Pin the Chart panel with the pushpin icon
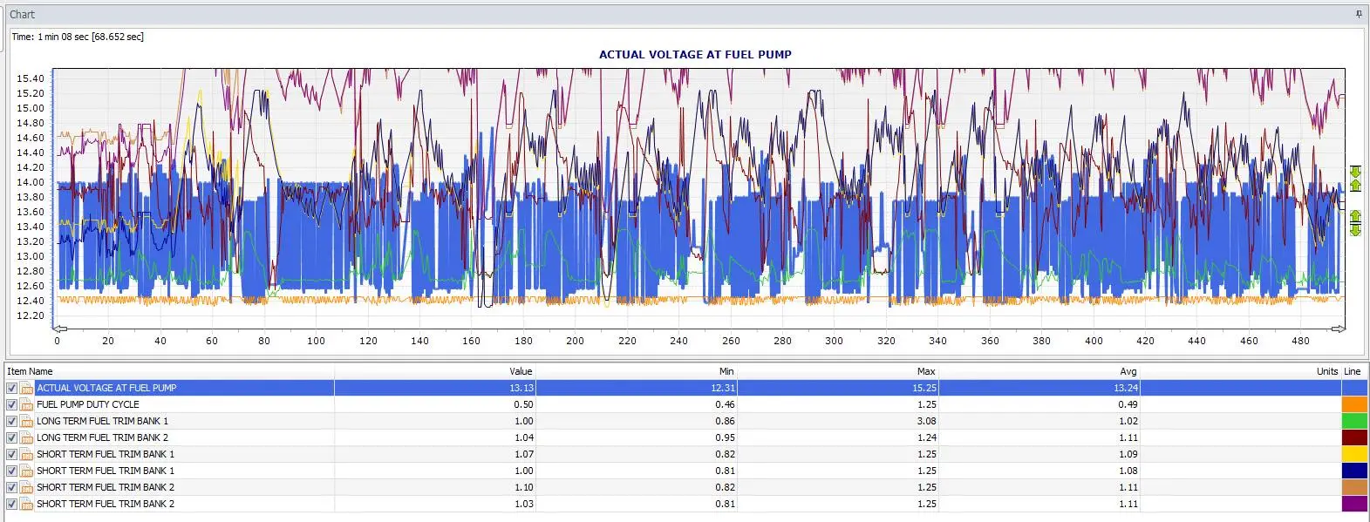The width and height of the screenshot is (1370, 522). pos(1359,14)
